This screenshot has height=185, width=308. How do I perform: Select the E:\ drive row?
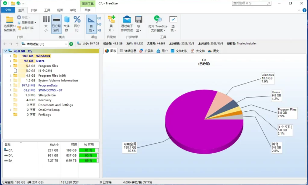tap(51, 160)
